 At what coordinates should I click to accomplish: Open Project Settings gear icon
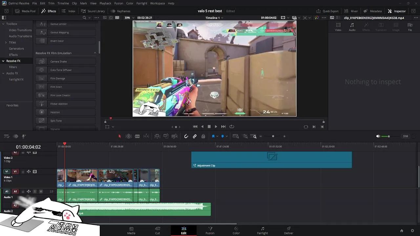pos(412,231)
